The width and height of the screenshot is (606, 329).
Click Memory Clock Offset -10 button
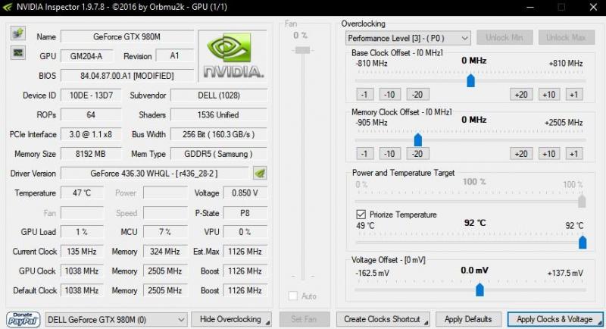point(389,154)
